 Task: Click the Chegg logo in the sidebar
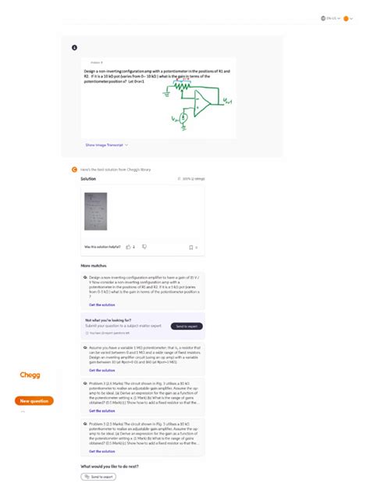30,374
